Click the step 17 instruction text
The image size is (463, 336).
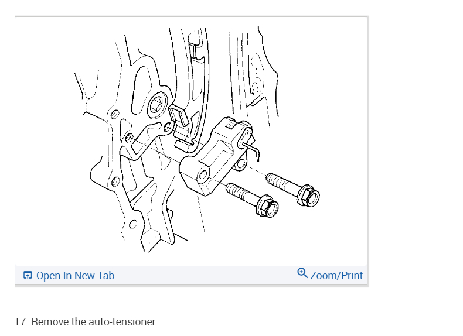(86, 322)
